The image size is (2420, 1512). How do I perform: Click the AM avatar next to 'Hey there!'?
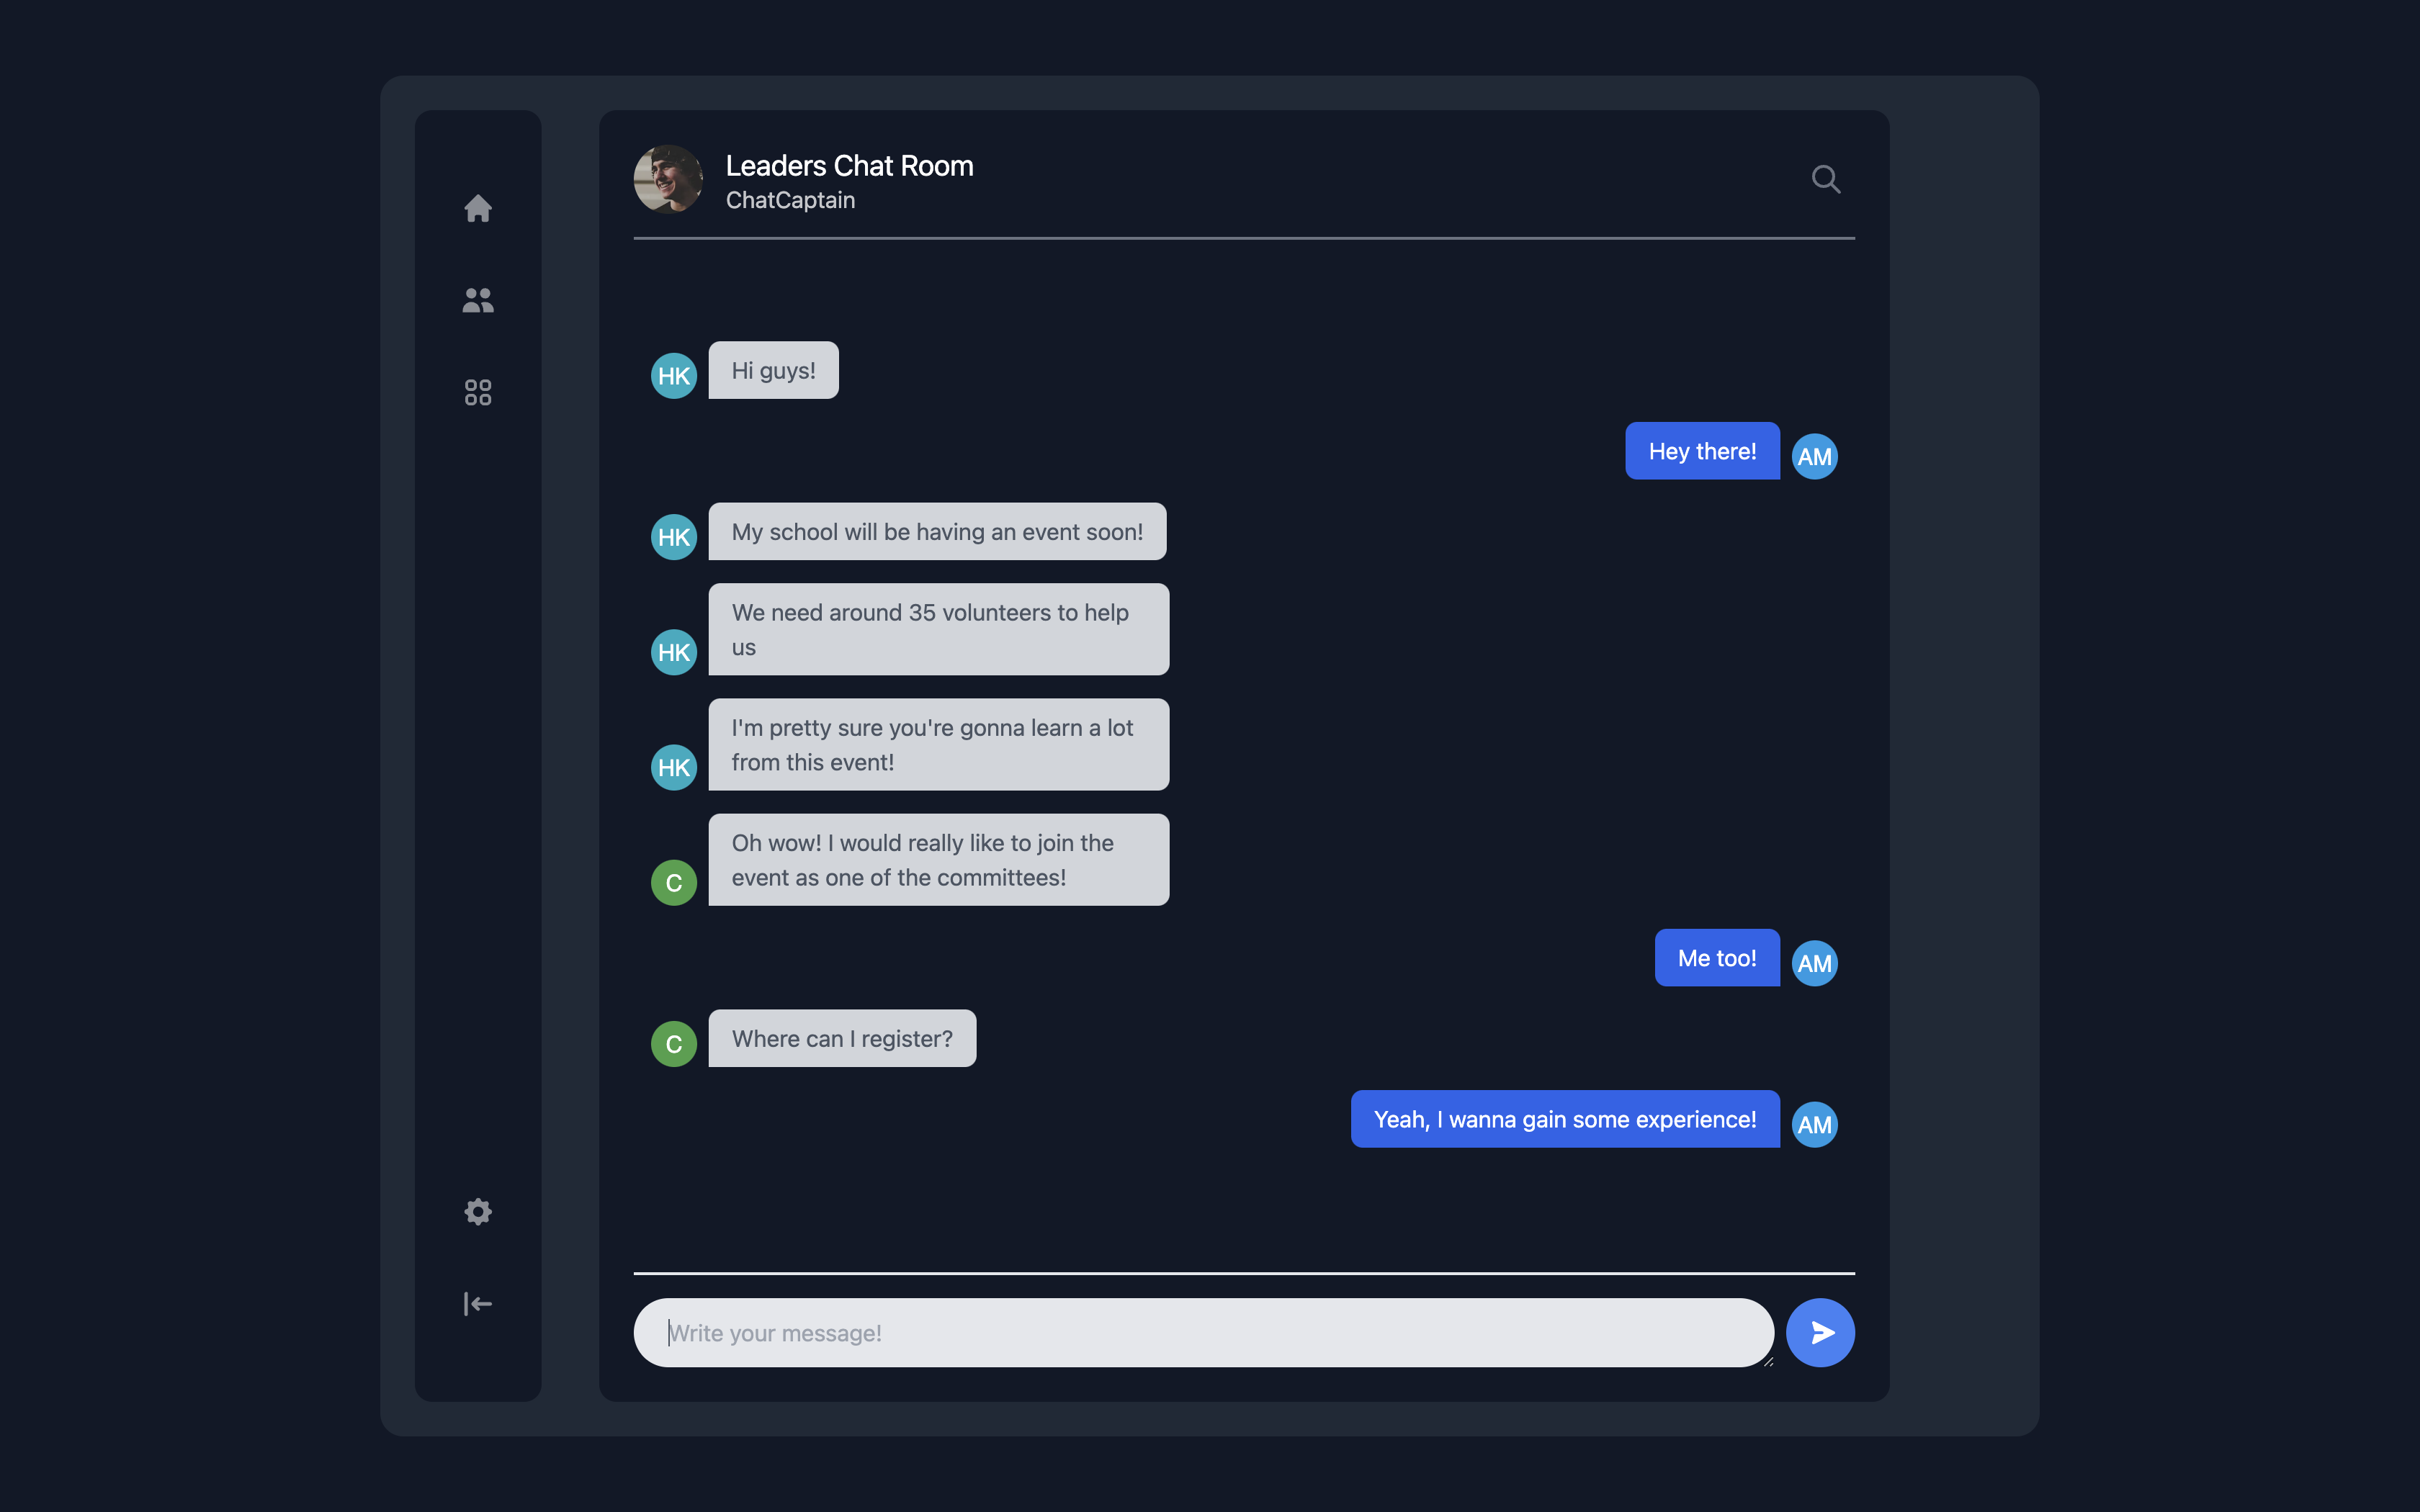point(1814,457)
